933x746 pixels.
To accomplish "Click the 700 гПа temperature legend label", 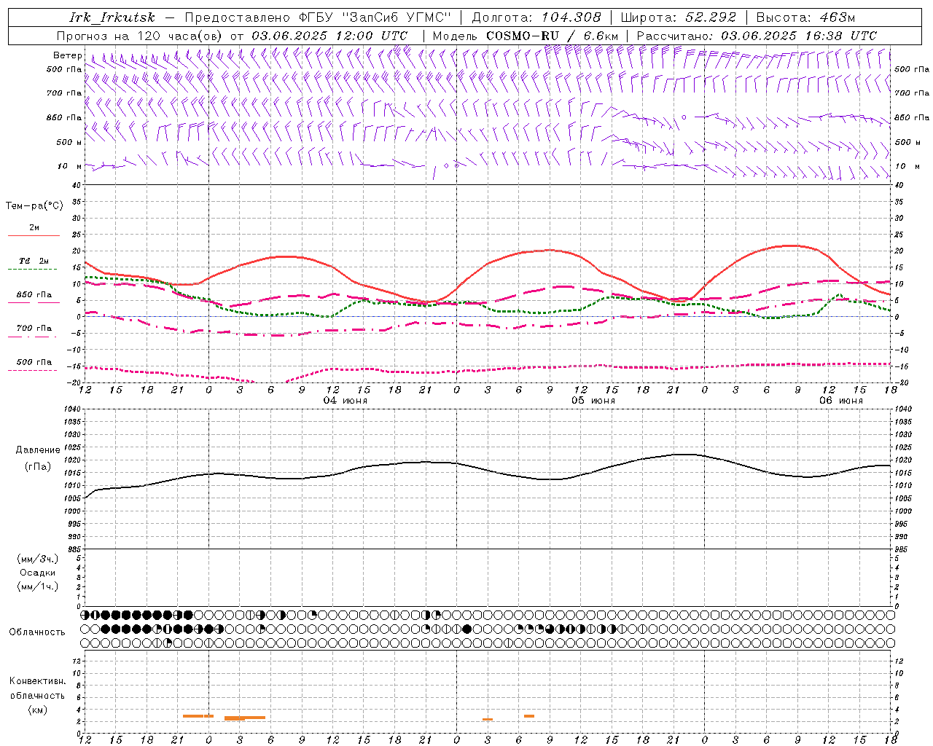I will pos(34,329).
